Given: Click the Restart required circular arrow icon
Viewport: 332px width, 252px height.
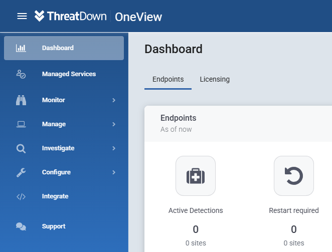Looking at the screenshot, I should click(294, 176).
